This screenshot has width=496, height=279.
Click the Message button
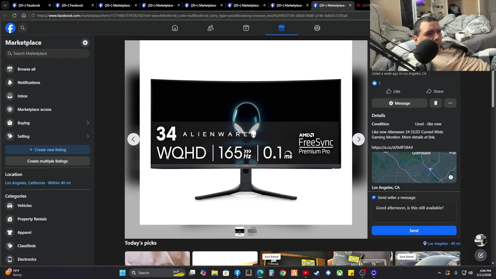[399, 103]
